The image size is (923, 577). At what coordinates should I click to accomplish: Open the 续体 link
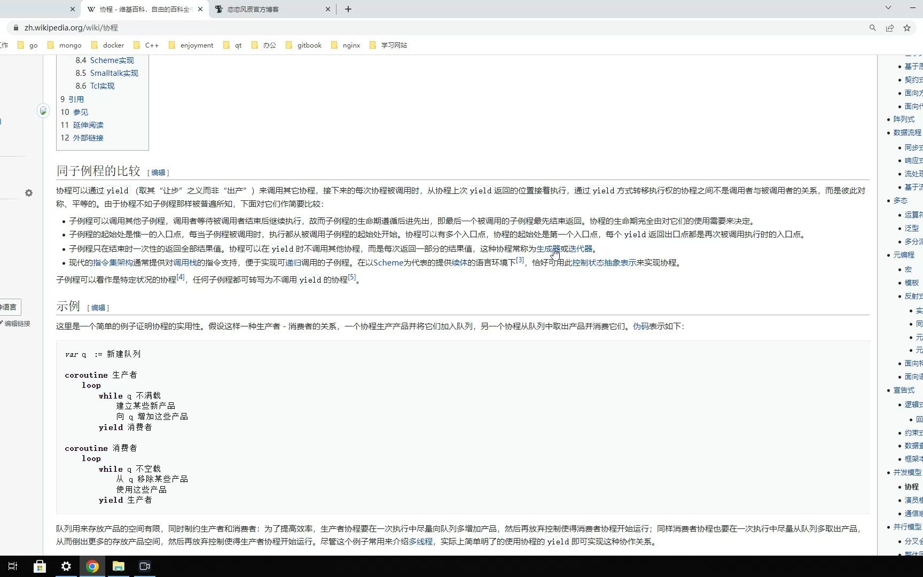(459, 262)
